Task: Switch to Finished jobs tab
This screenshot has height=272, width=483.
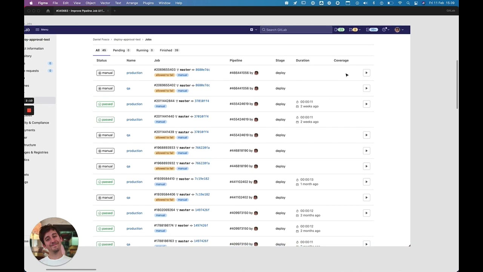Action: [169, 50]
